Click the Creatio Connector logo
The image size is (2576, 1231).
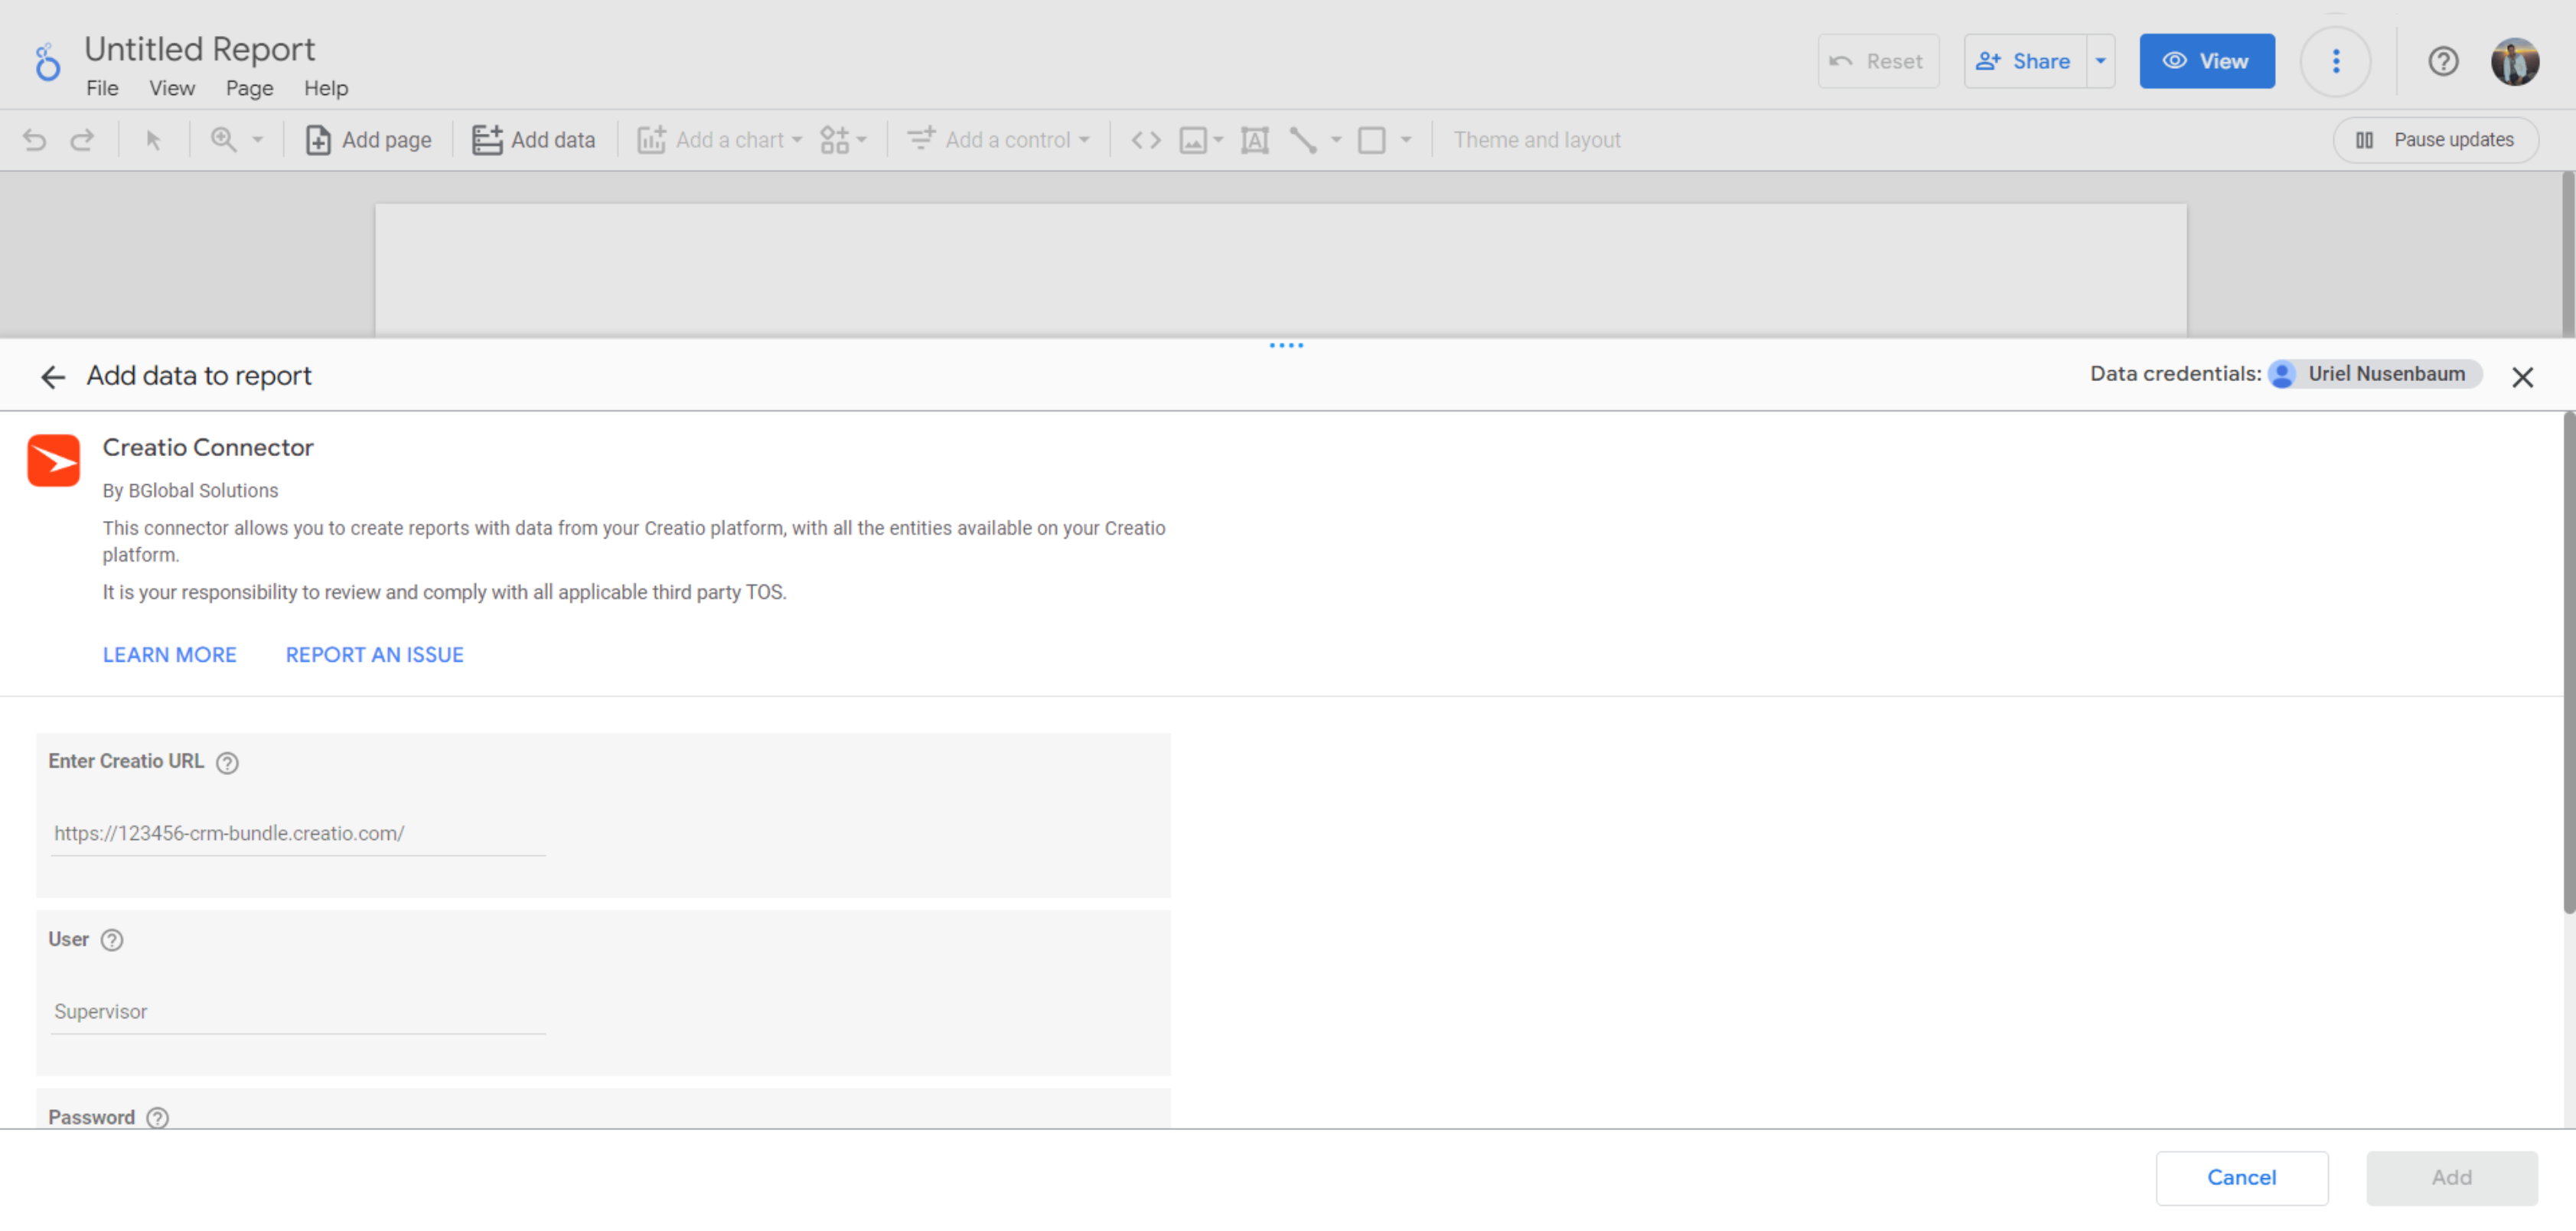(x=53, y=460)
